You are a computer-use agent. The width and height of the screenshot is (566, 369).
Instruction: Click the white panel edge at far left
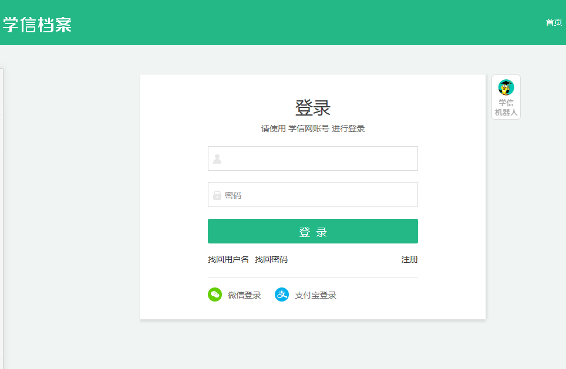[2, 217]
